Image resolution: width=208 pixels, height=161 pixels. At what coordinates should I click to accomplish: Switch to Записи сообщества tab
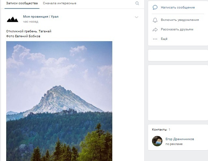22,3
